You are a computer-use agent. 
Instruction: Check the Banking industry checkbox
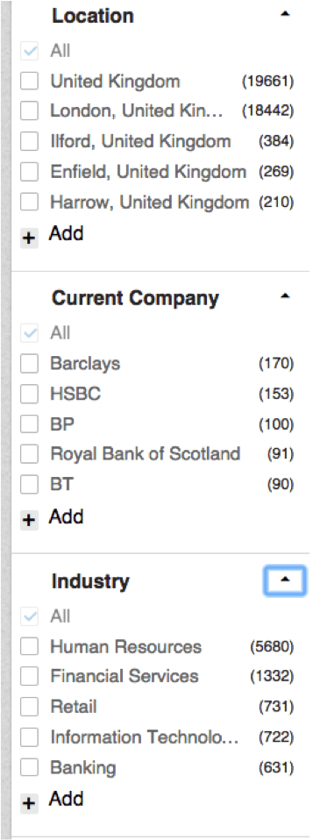pos(29,768)
